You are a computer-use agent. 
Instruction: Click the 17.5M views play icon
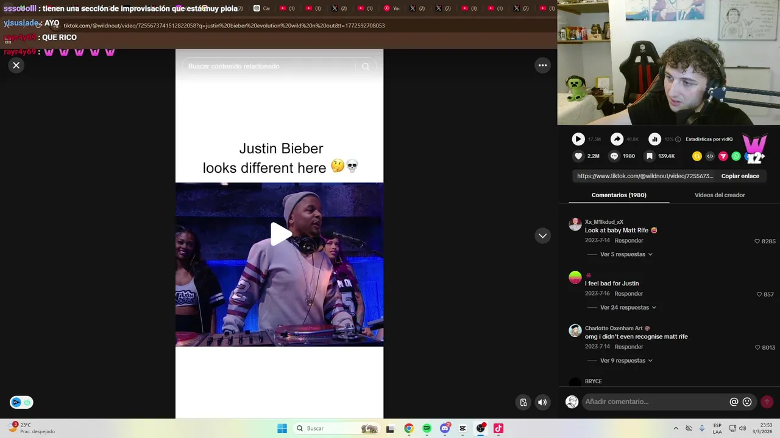pyautogui.click(x=578, y=139)
